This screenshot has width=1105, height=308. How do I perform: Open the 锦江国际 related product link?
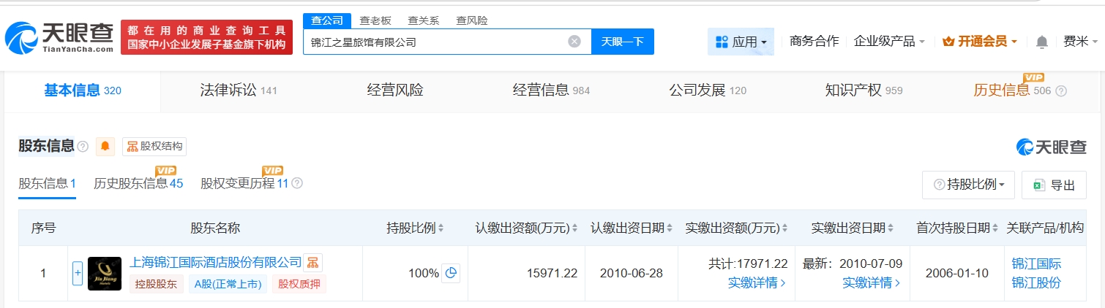click(x=1036, y=263)
